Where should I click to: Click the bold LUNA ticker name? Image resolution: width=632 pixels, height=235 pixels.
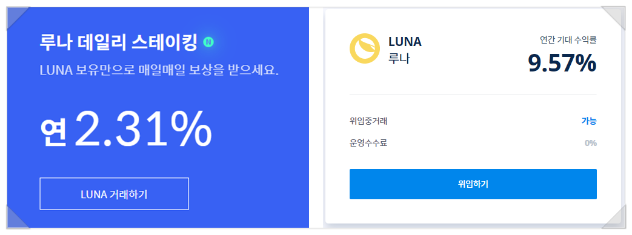[x=405, y=42]
